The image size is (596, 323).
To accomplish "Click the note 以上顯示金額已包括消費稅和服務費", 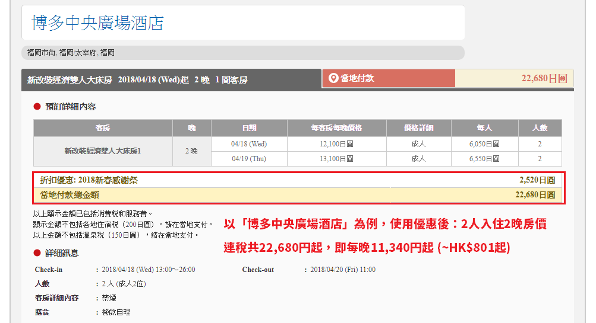I will pos(93,214).
